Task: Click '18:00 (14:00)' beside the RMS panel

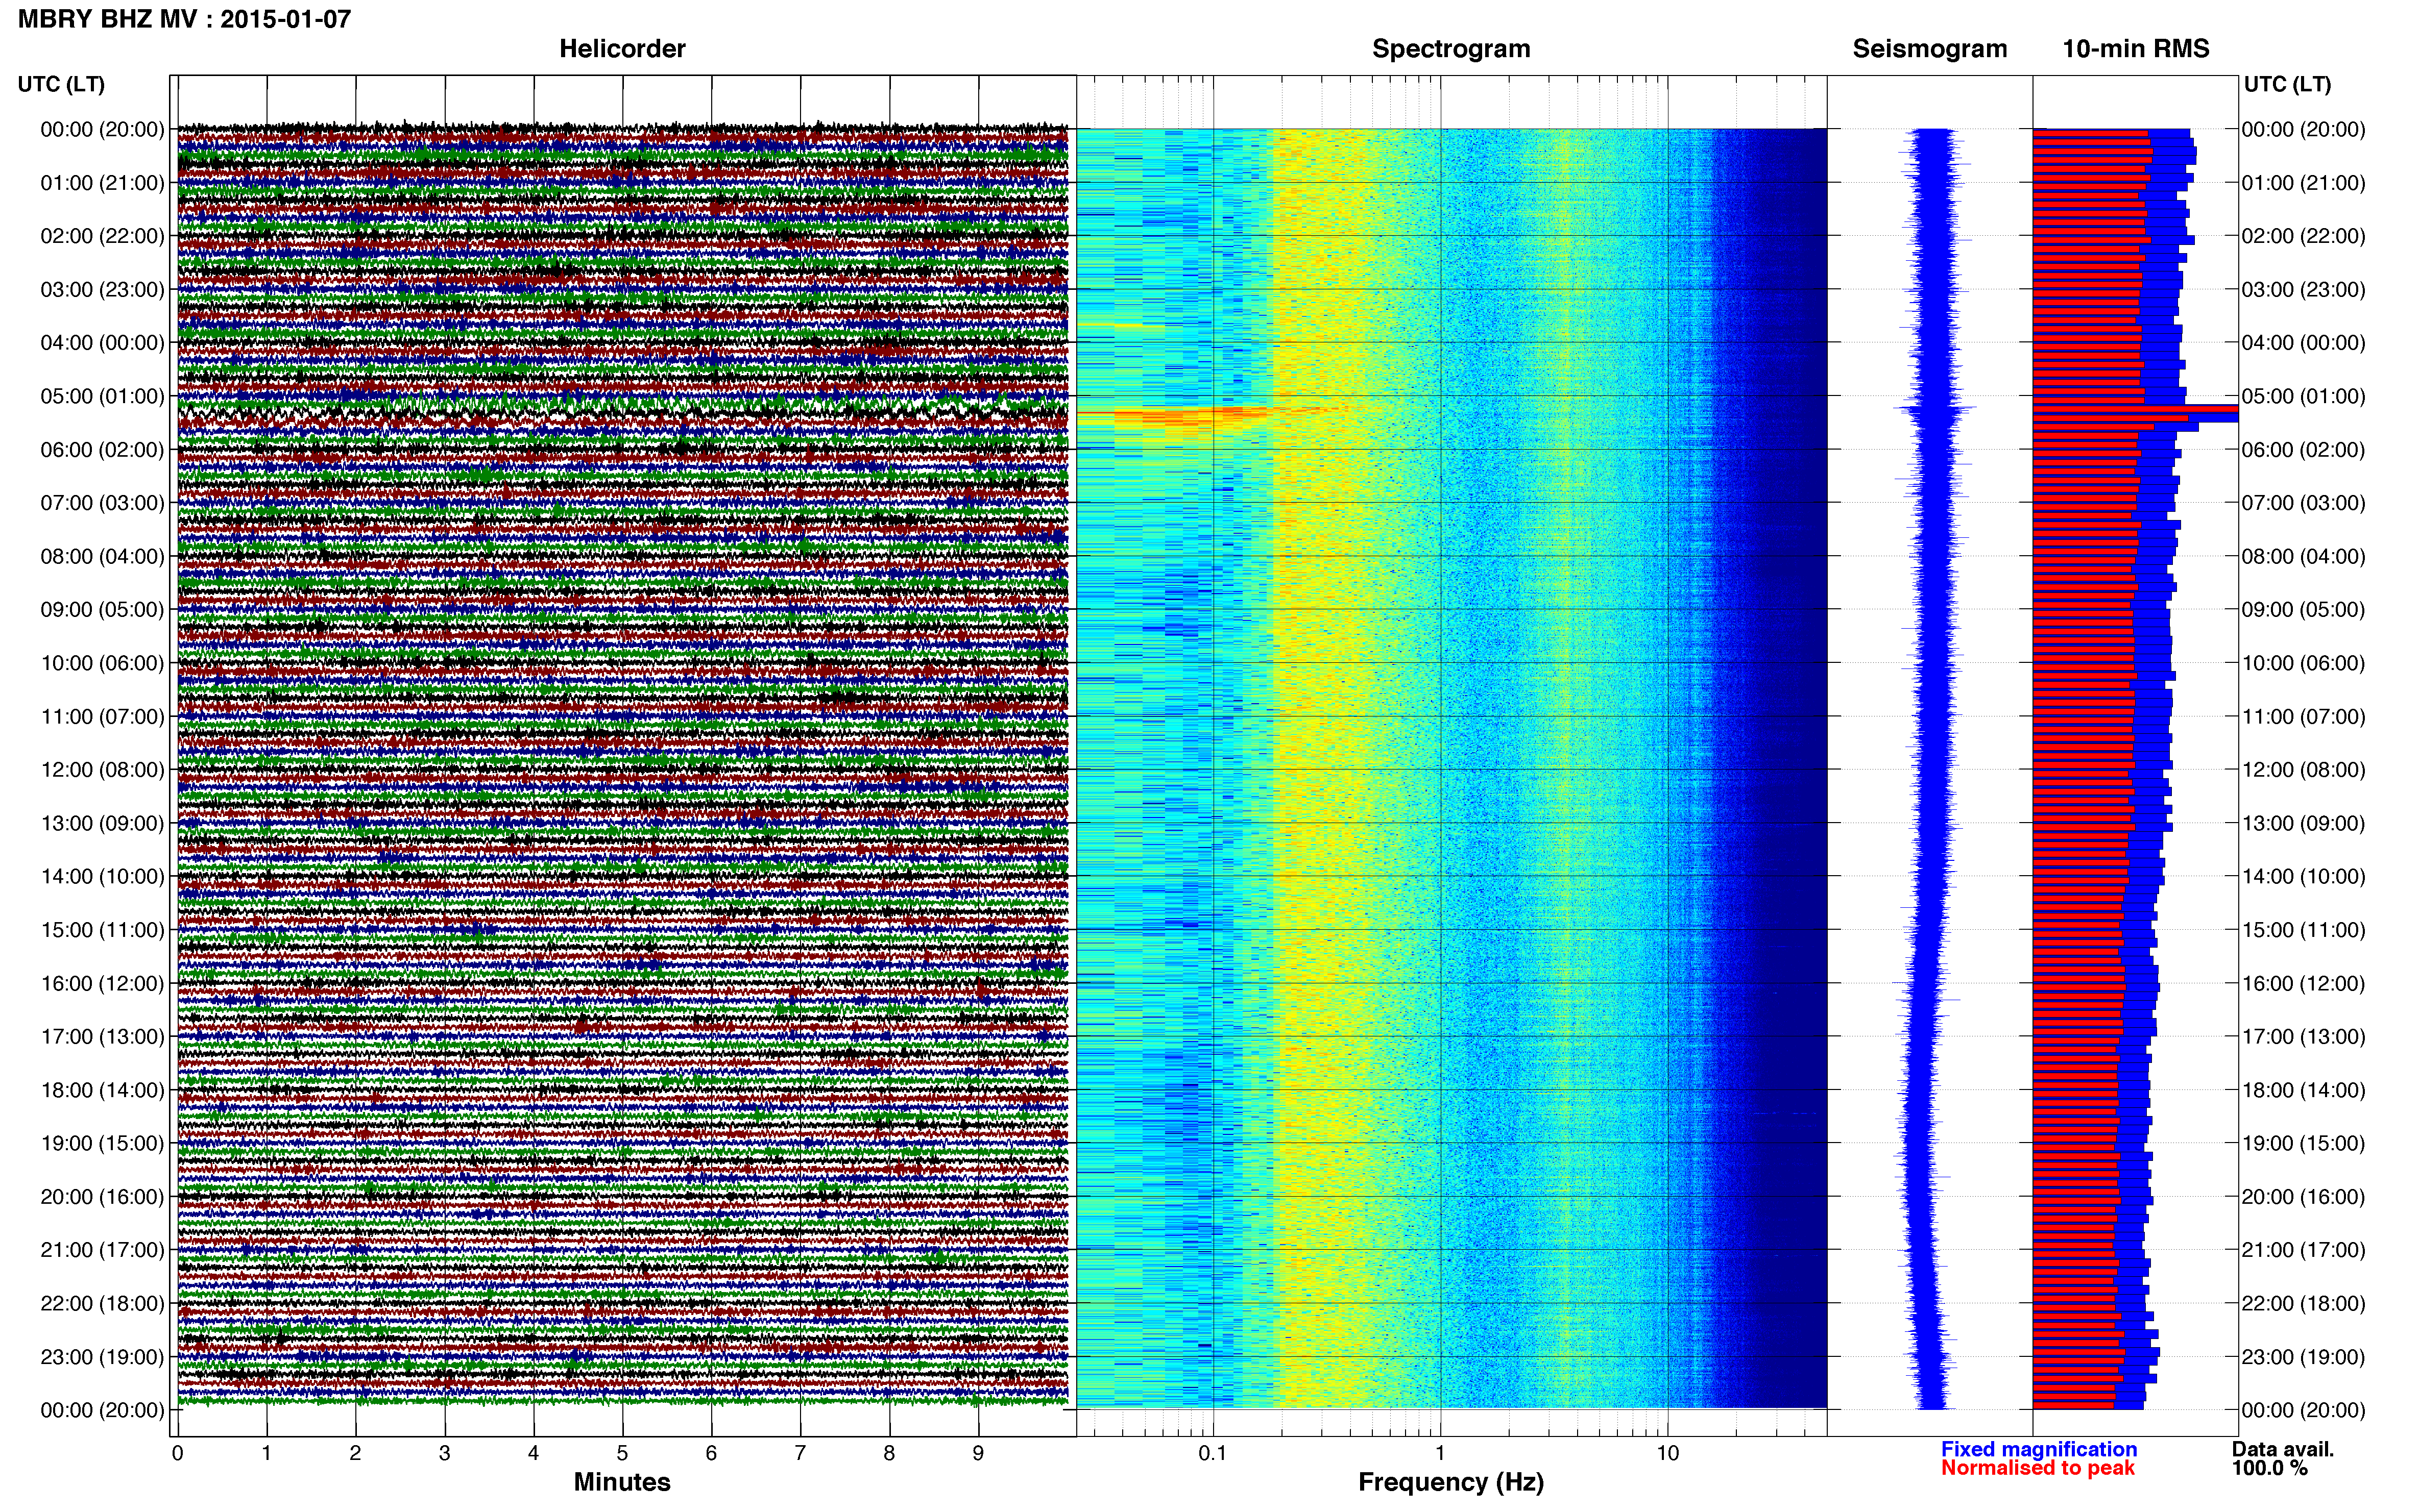Action: pyautogui.click(x=2304, y=1090)
